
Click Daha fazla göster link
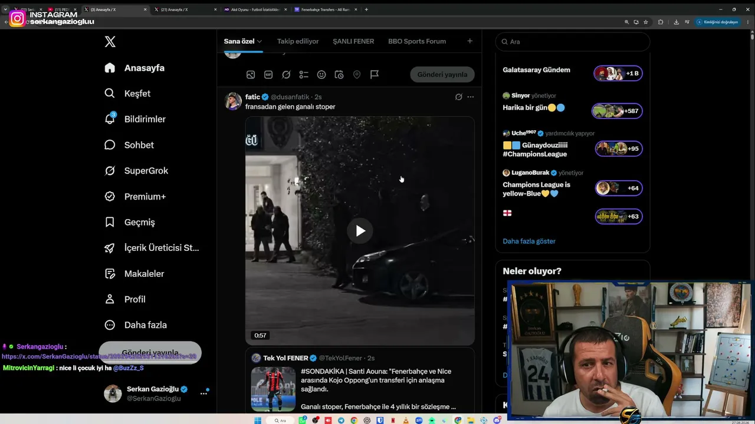click(529, 241)
